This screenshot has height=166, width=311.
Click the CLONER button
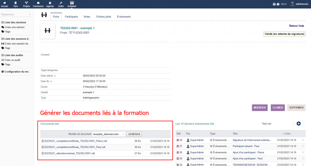277,107
